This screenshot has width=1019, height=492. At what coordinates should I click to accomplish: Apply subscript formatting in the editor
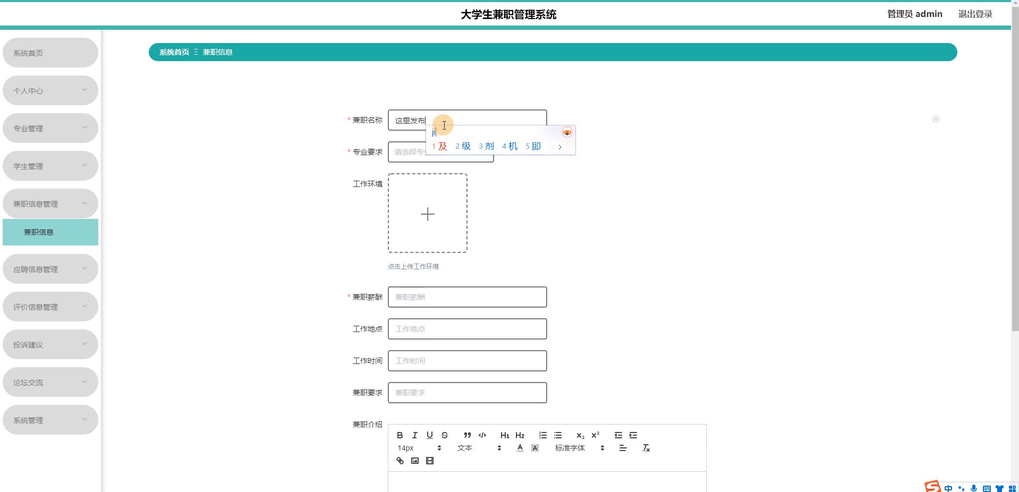(580, 435)
